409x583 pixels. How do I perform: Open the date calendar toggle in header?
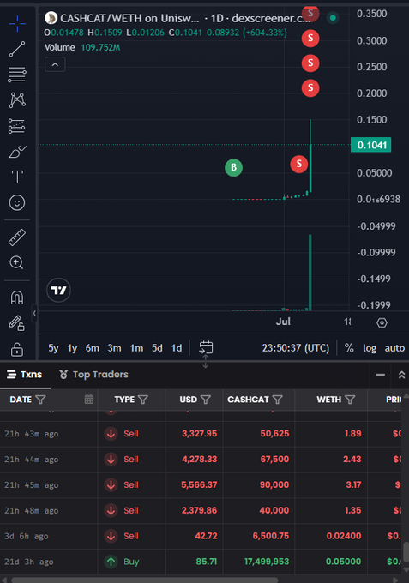89,400
